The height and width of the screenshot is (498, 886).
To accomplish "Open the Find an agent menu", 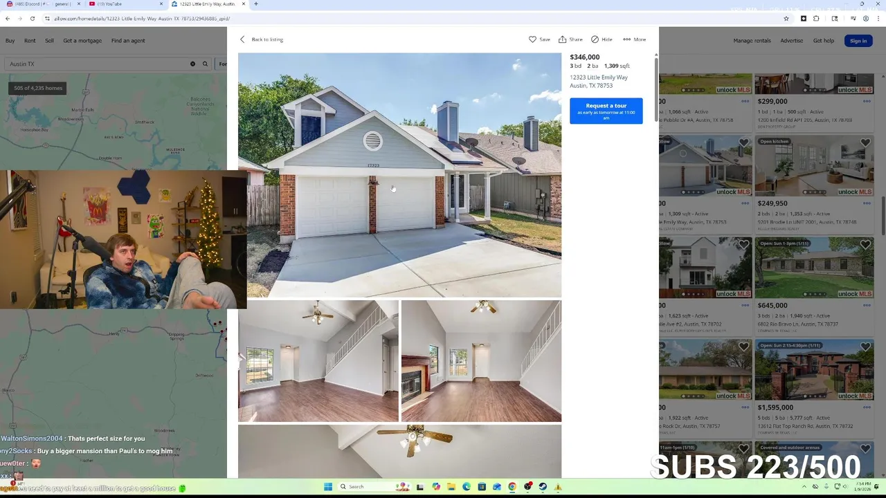I will coord(128,41).
